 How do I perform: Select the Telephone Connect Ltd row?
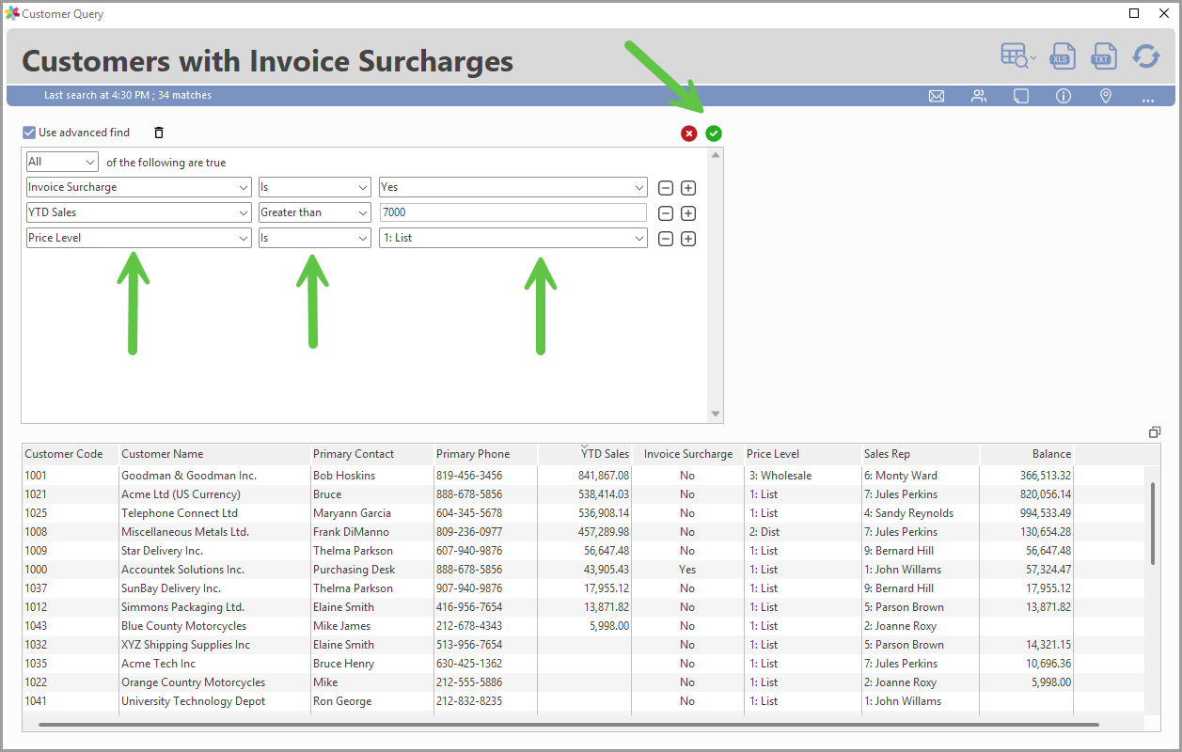click(x=584, y=513)
